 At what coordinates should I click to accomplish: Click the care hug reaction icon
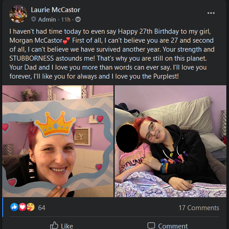point(30,207)
